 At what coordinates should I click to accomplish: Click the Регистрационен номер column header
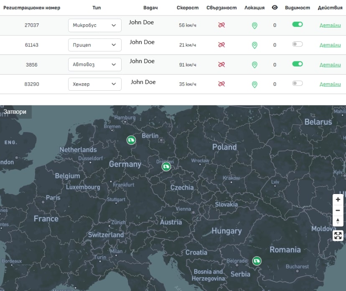pos(32,8)
